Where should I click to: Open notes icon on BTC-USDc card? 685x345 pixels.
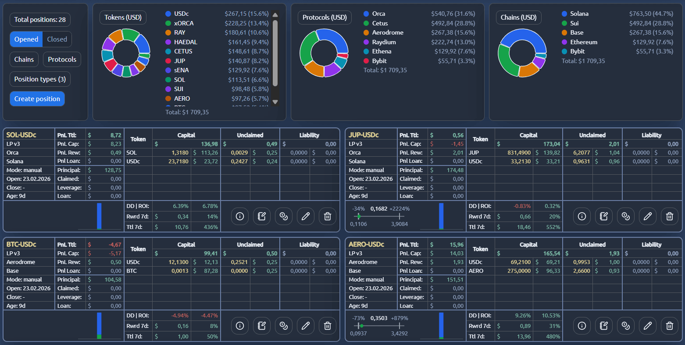[x=262, y=326]
